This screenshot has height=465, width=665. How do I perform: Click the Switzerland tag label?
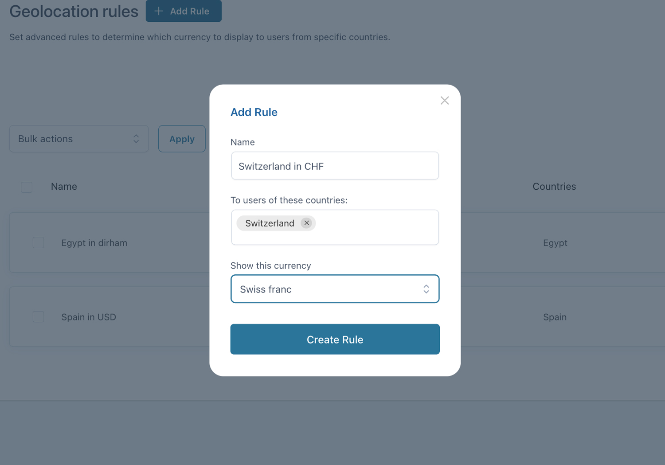pos(270,223)
